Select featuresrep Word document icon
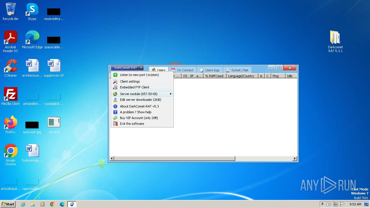Viewport: 370px width, 208px height. coord(32,153)
